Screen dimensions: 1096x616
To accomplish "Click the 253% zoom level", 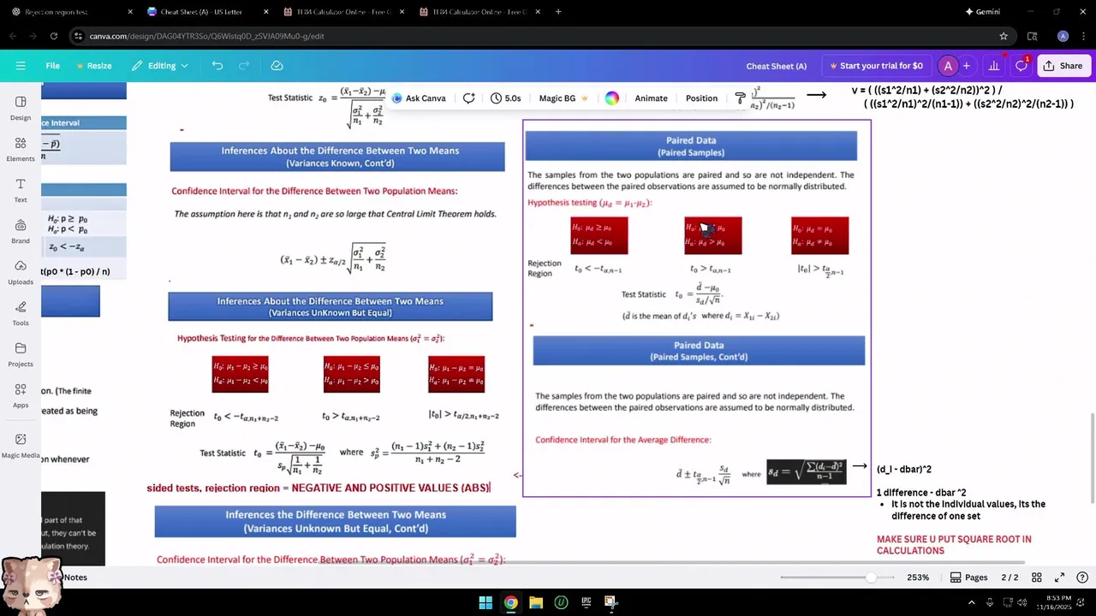I will pos(918,577).
